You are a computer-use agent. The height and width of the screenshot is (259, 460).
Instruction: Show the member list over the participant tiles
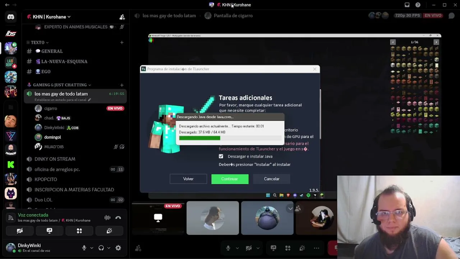[x=298, y=208]
